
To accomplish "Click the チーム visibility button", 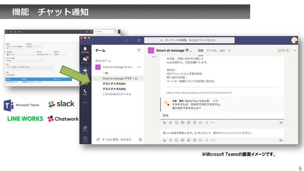I will (x=283, y=50).
